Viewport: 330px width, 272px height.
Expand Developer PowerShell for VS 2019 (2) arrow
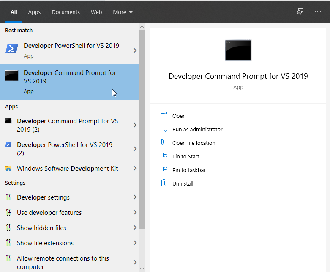click(x=135, y=149)
